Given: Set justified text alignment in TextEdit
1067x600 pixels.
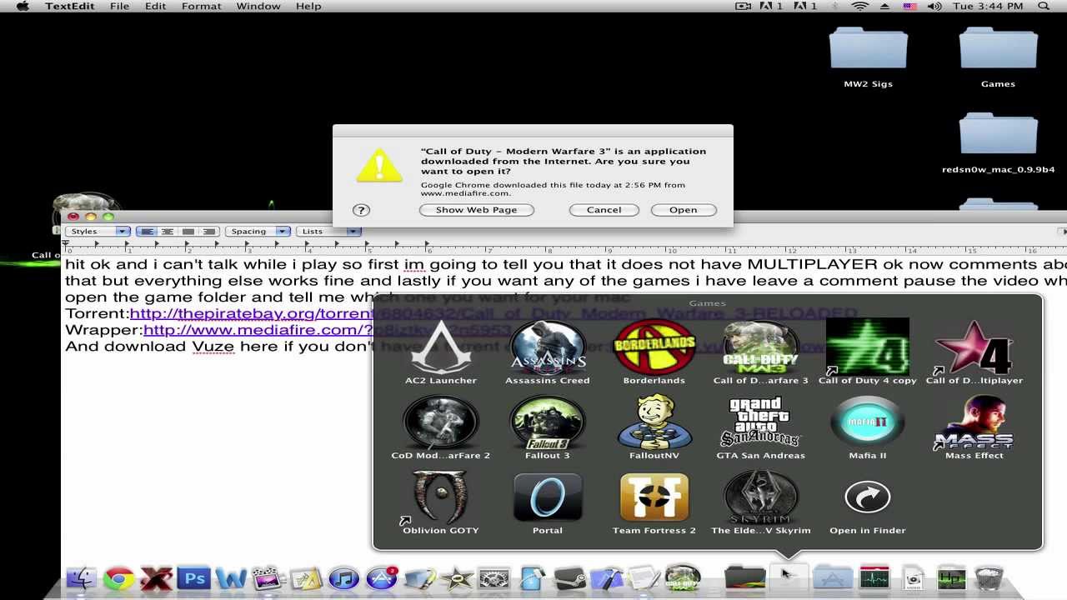Looking at the screenshot, I should pyautogui.click(x=188, y=231).
